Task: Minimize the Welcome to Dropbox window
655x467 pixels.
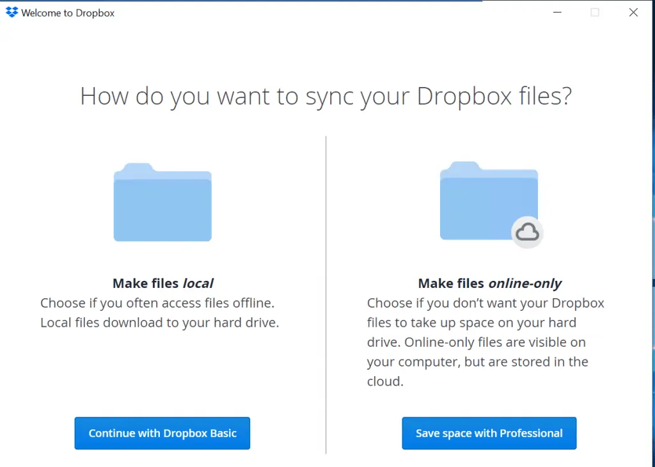Action: click(556, 12)
